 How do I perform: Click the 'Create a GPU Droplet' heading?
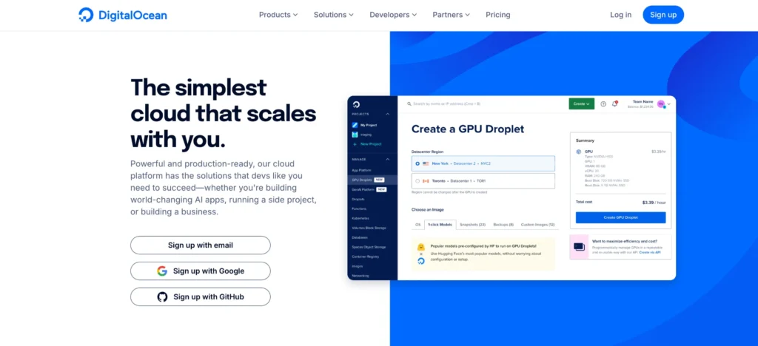point(468,129)
